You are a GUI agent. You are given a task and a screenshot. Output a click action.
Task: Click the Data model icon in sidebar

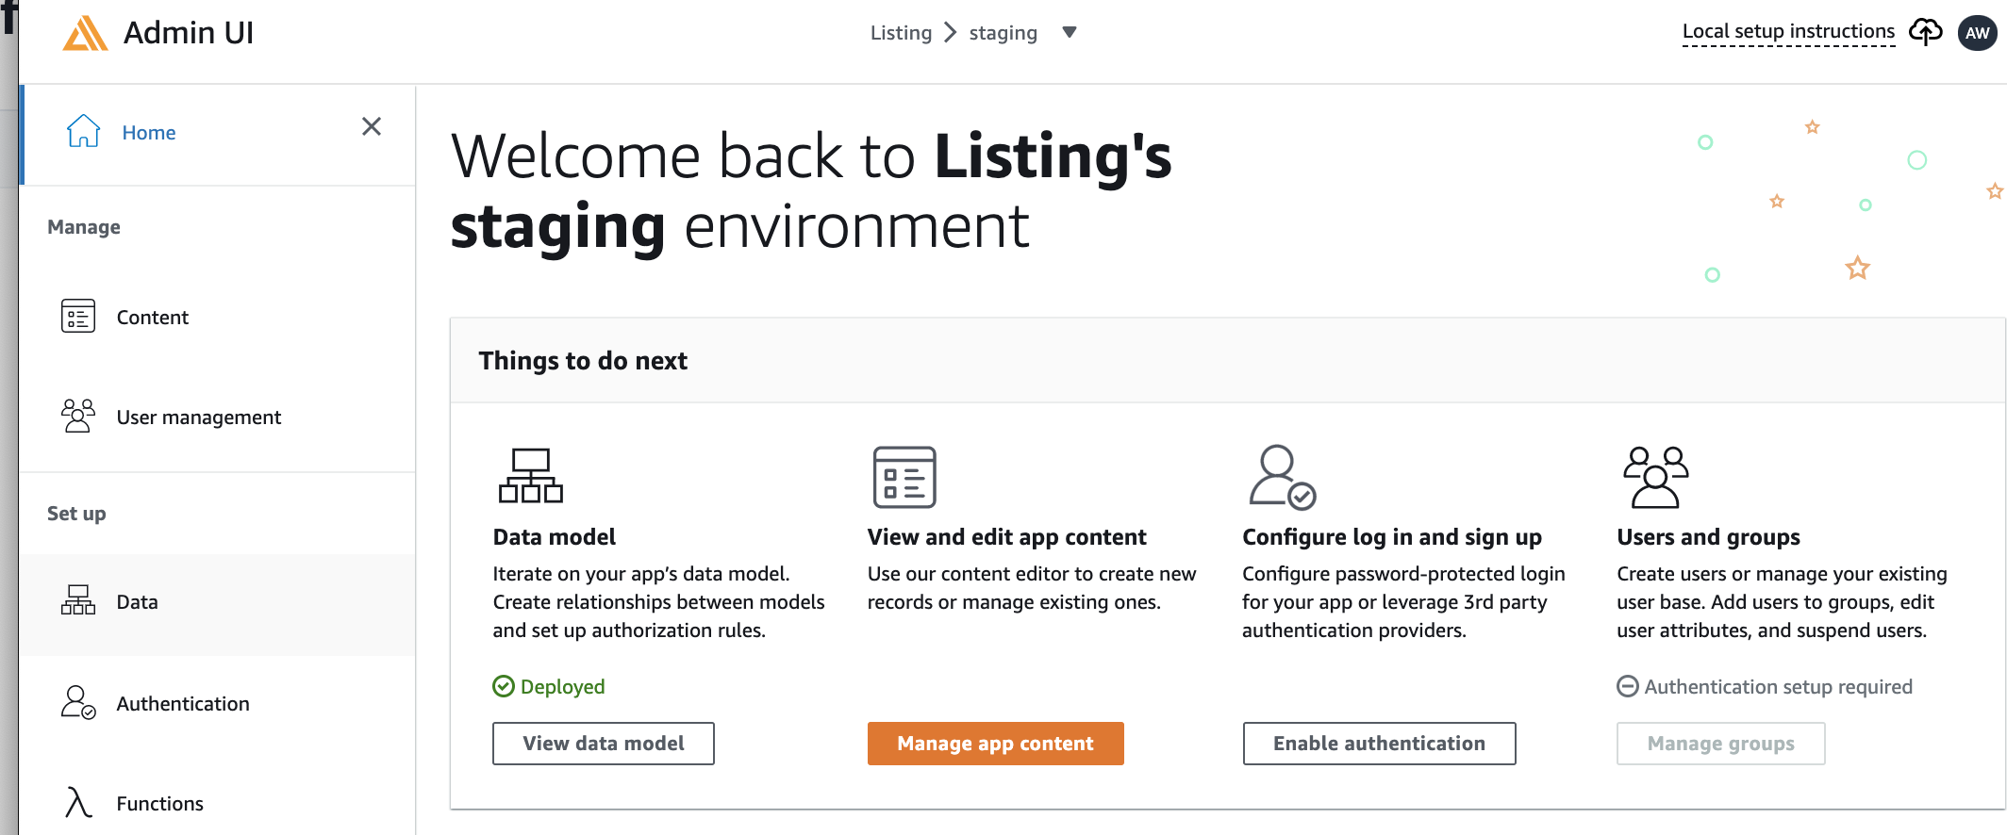[79, 601]
